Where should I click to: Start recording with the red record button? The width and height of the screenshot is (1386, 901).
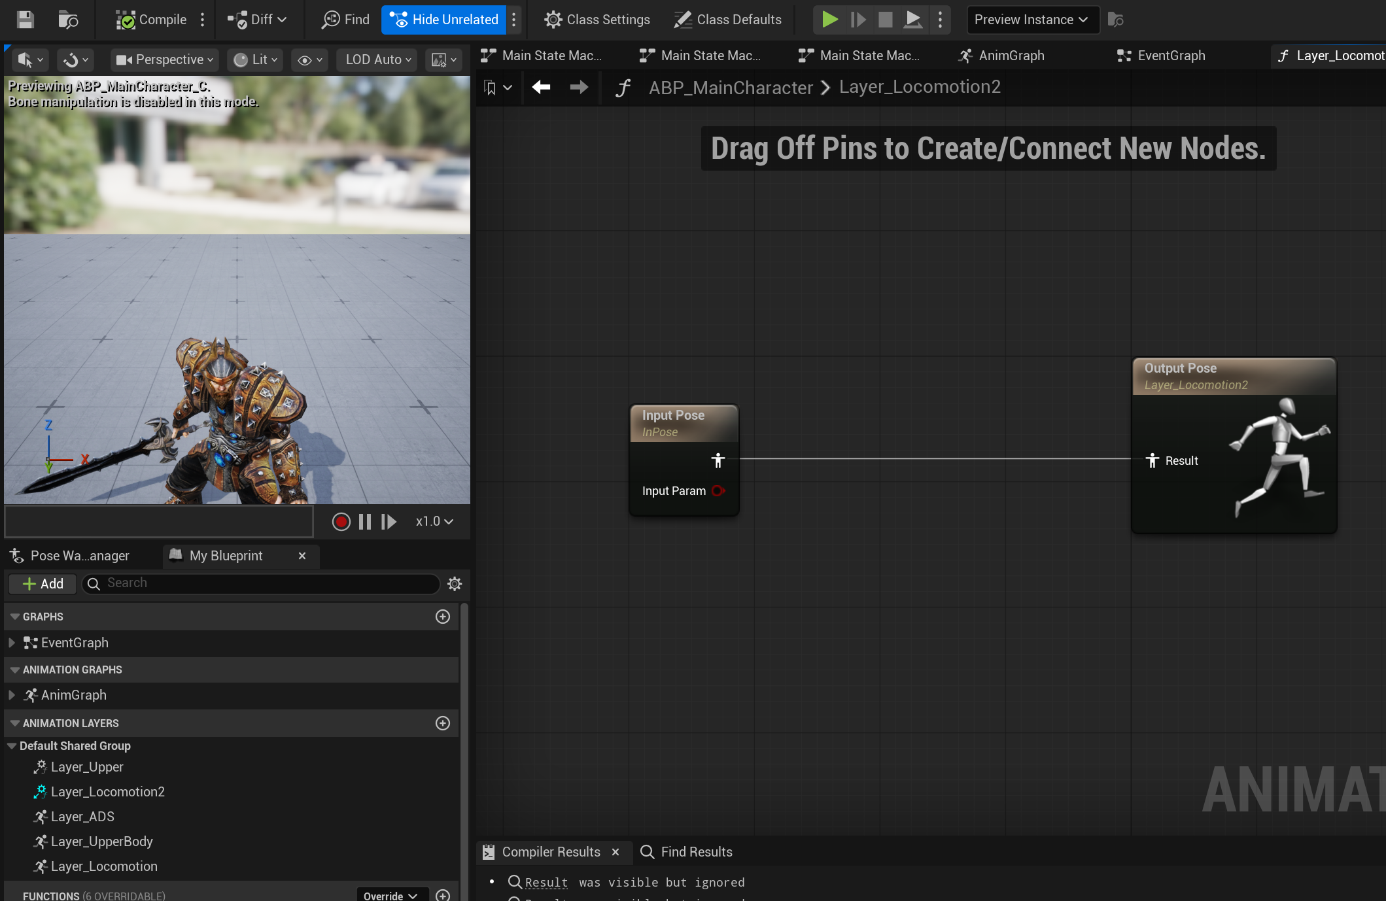click(341, 521)
